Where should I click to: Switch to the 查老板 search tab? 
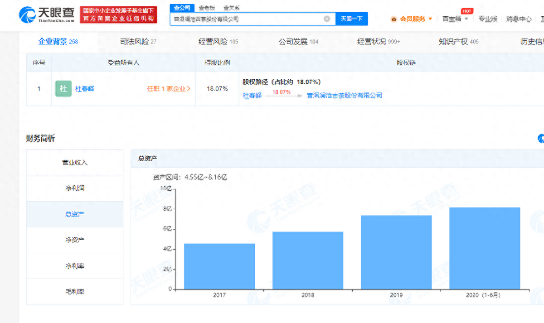[x=207, y=8]
